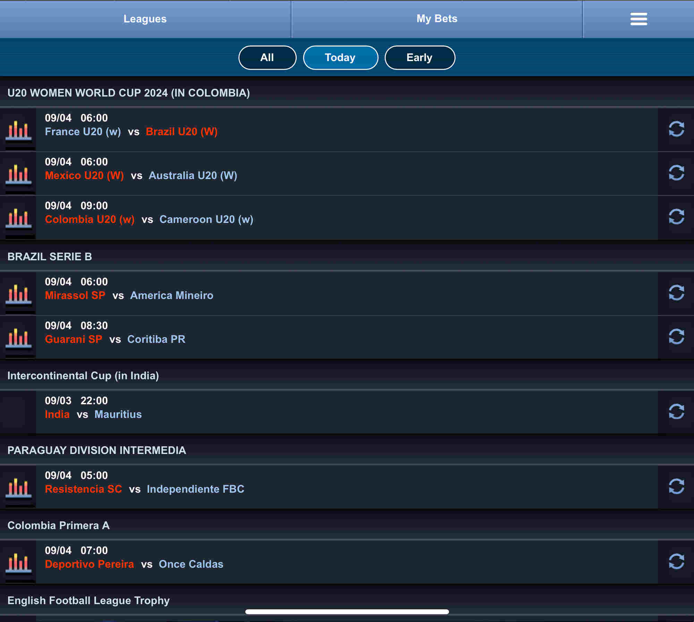Open stats chart for Mexico U20 vs Australia U20
Viewport: 694px width, 622px height.
(18, 174)
